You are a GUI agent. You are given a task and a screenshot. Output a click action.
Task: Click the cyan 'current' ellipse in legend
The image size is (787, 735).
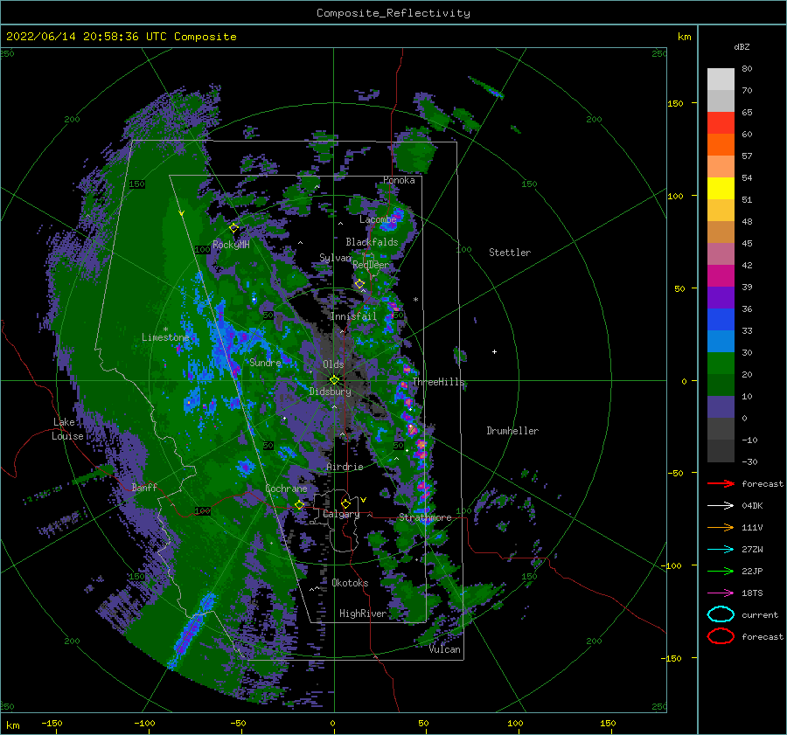pos(721,614)
